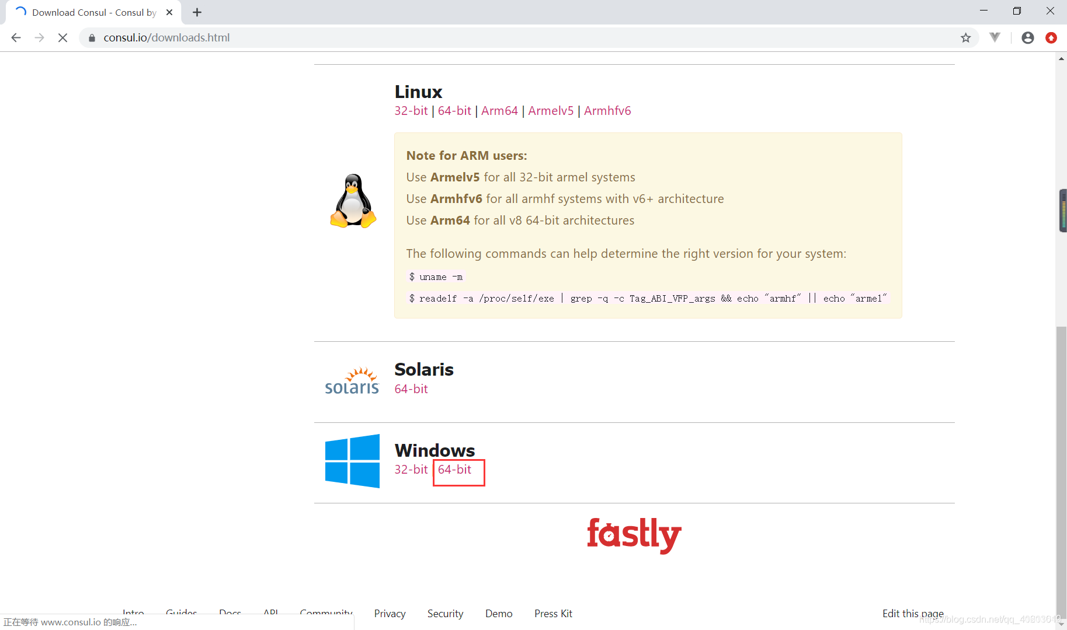Click the readelf command line text
The image size is (1067, 630).
(x=648, y=299)
